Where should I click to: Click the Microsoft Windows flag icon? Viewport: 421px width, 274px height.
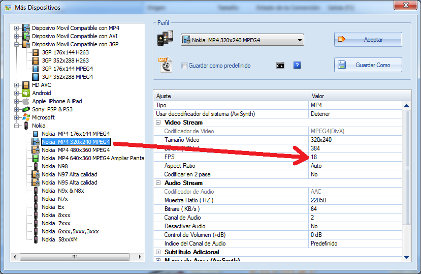tap(26, 117)
